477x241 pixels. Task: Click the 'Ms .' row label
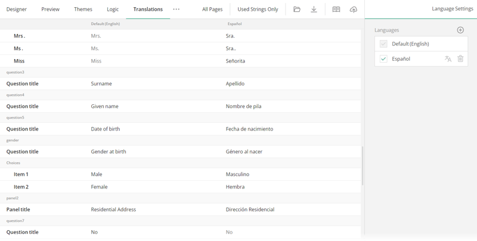18,48
